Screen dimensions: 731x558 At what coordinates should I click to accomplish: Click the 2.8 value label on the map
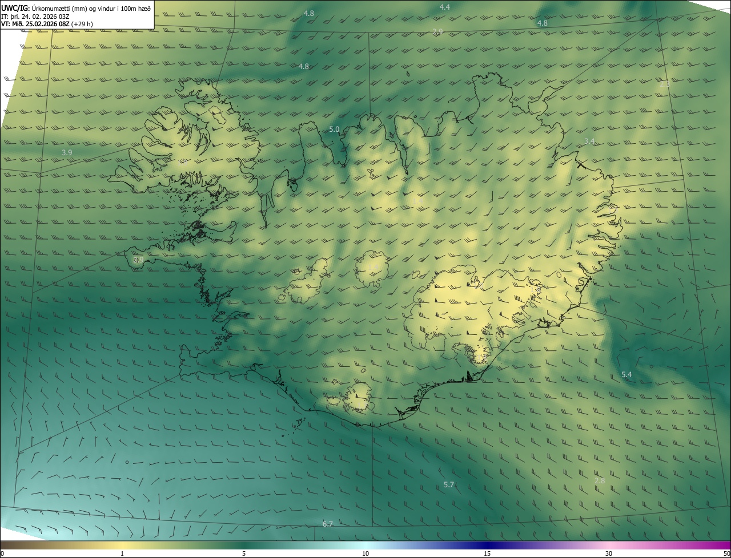click(600, 480)
